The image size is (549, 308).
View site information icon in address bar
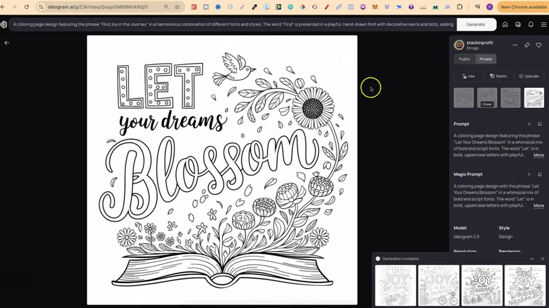pos(41,6)
